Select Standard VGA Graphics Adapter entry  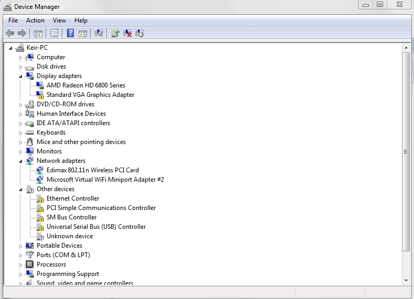coord(90,95)
